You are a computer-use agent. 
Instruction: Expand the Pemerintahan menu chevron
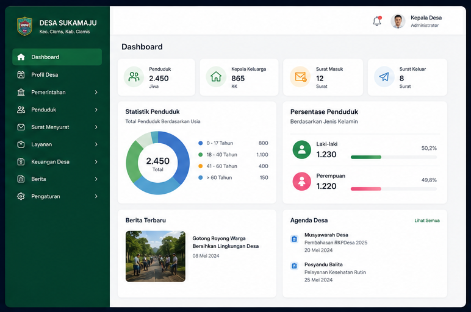coord(96,92)
